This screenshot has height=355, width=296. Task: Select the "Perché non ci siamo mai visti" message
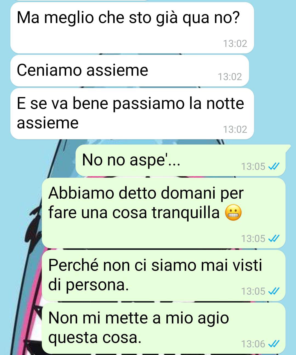pyautogui.click(x=164, y=275)
